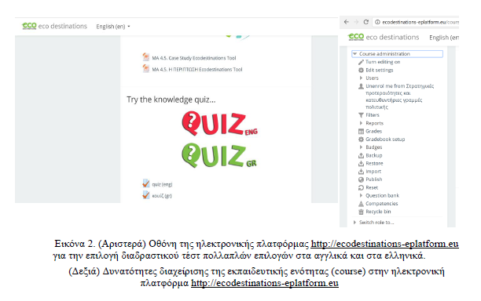The height and width of the screenshot is (301, 481).
Task: Open the English (en) language dropdown on left
Action: pyautogui.click(x=113, y=27)
